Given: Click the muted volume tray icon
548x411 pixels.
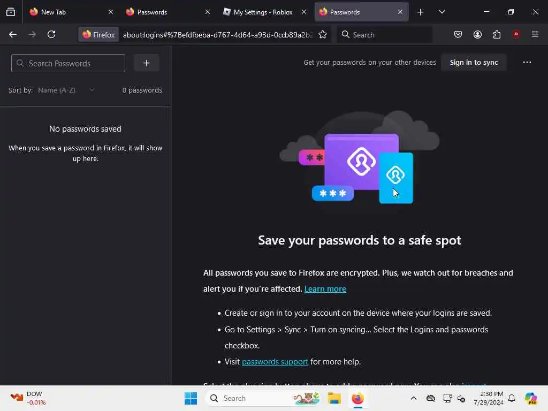Looking at the screenshot, I should pyautogui.click(x=461, y=399).
